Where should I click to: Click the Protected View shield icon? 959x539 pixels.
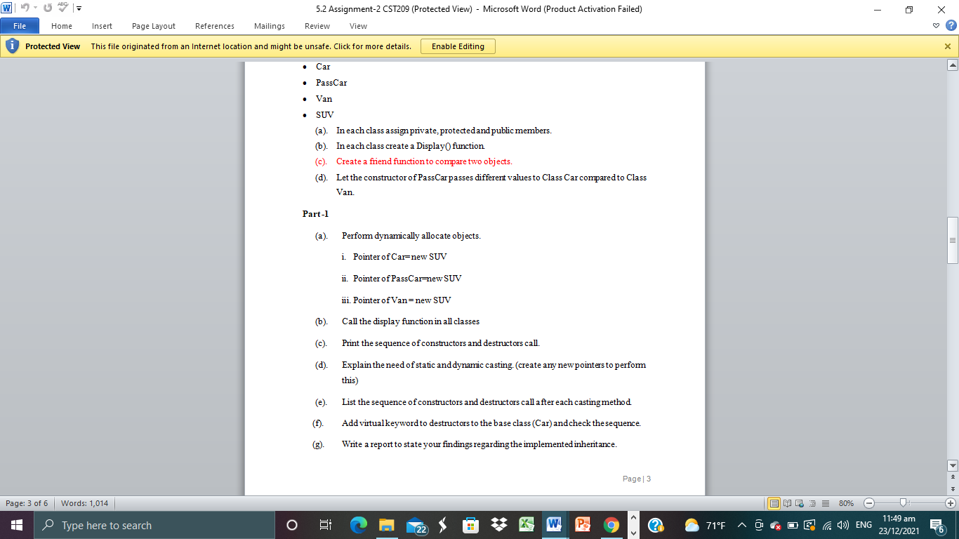click(12, 46)
